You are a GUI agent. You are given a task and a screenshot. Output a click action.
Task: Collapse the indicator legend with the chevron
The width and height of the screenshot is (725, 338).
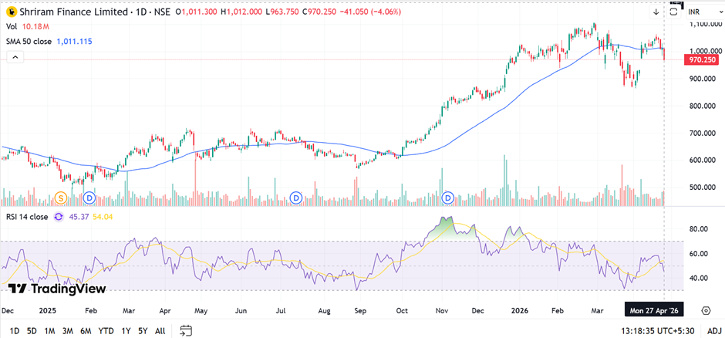click(12, 57)
